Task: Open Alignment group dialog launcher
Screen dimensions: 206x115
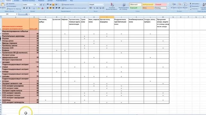Action: 87,11
